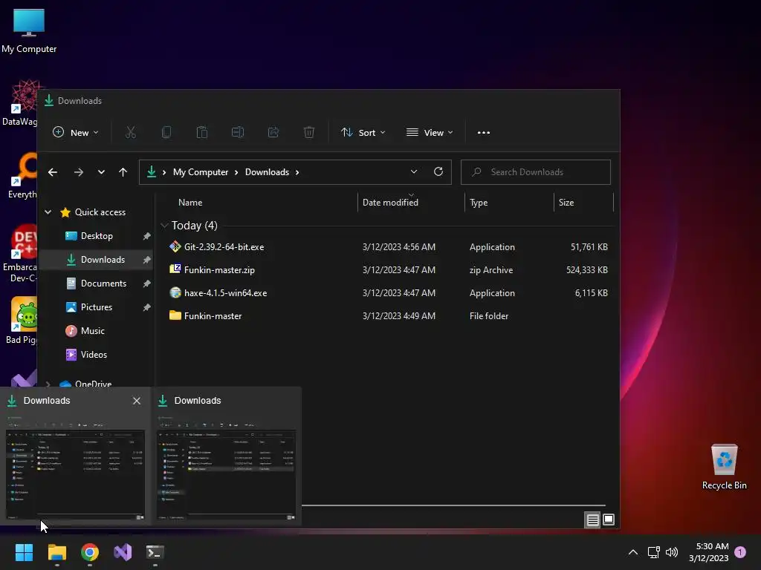Show hidden system tray icons
This screenshot has width=761, height=570.
tap(633, 552)
